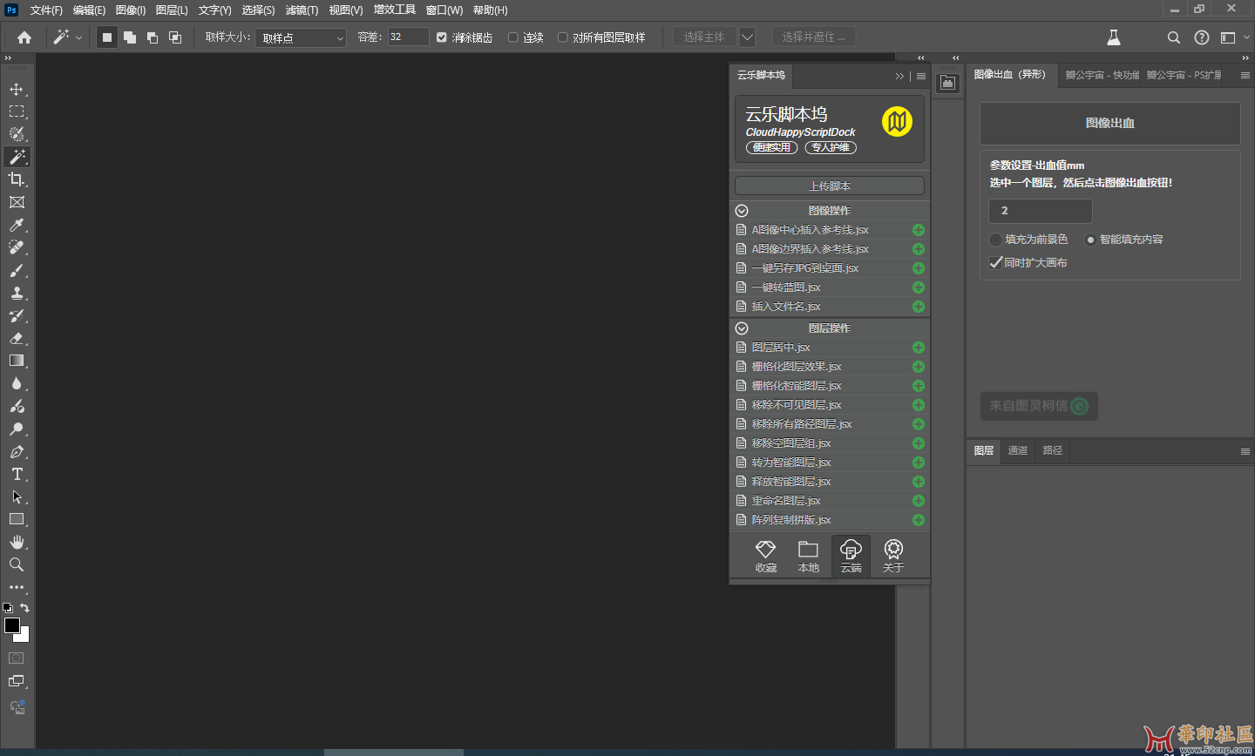
Task: Open the 关于 page
Action: tap(893, 556)
